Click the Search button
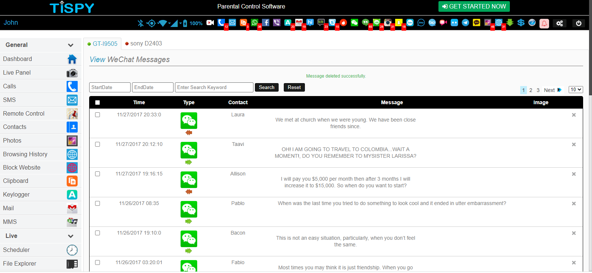 (x=266, y=87)
